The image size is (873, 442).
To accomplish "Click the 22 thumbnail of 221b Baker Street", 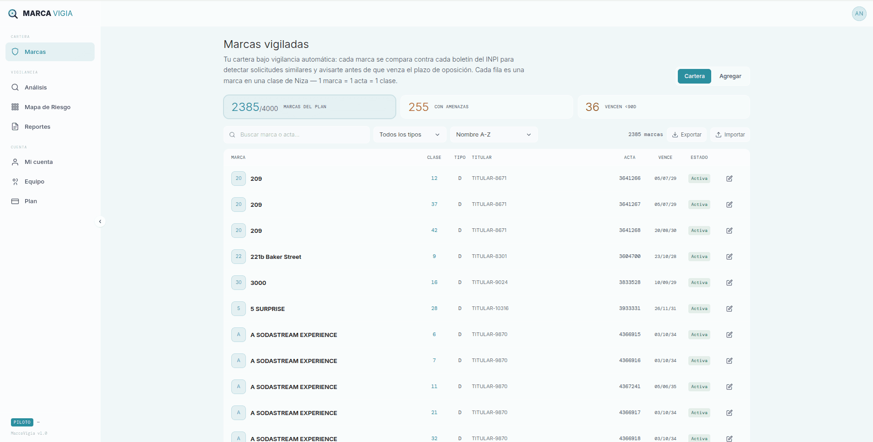I will (x=239, y=257).
